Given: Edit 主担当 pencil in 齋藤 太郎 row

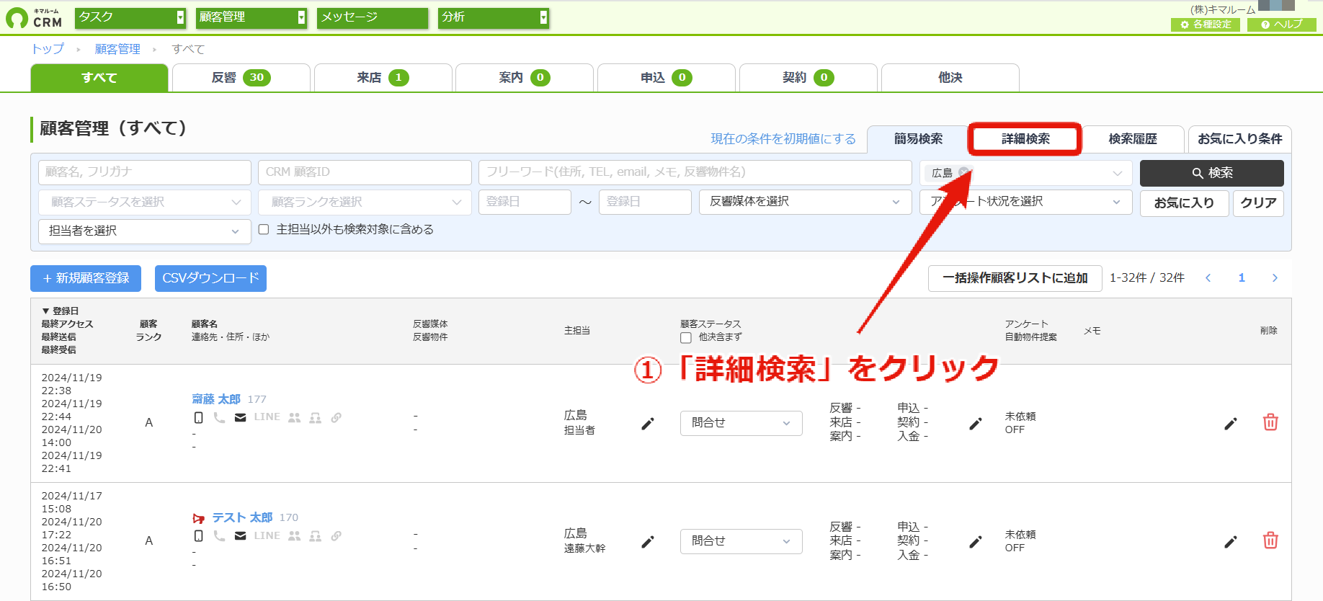Looking at the screenshot, I should click(x=648, y=424).
